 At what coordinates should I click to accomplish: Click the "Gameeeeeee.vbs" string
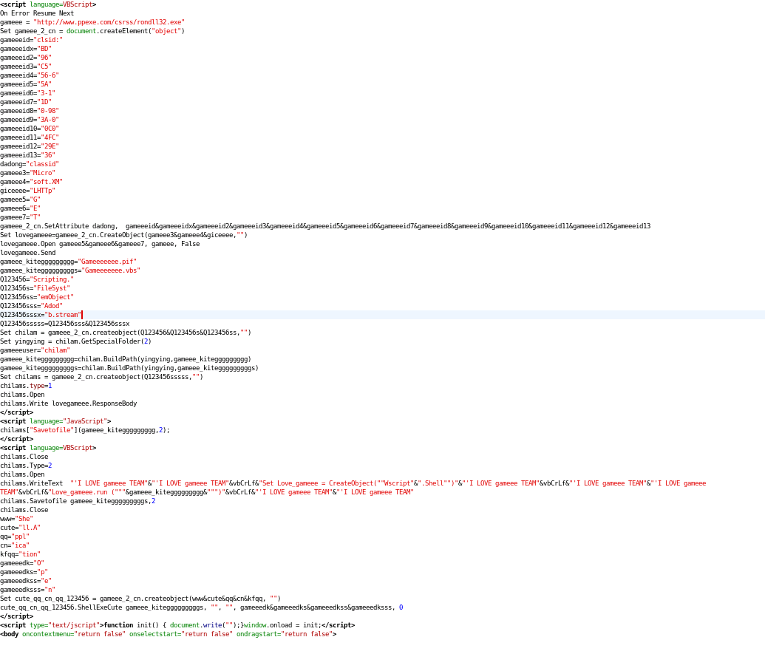[x=111, y=270]
